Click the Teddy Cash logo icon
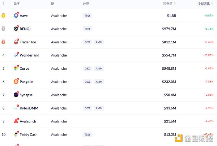Screen dimensions: 217x146 tap(16, 134)
